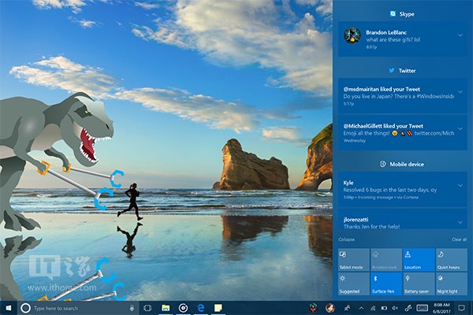The image size is (473, 315).
Task: Open the touch keyboard icon
Action: coord(422,308)
